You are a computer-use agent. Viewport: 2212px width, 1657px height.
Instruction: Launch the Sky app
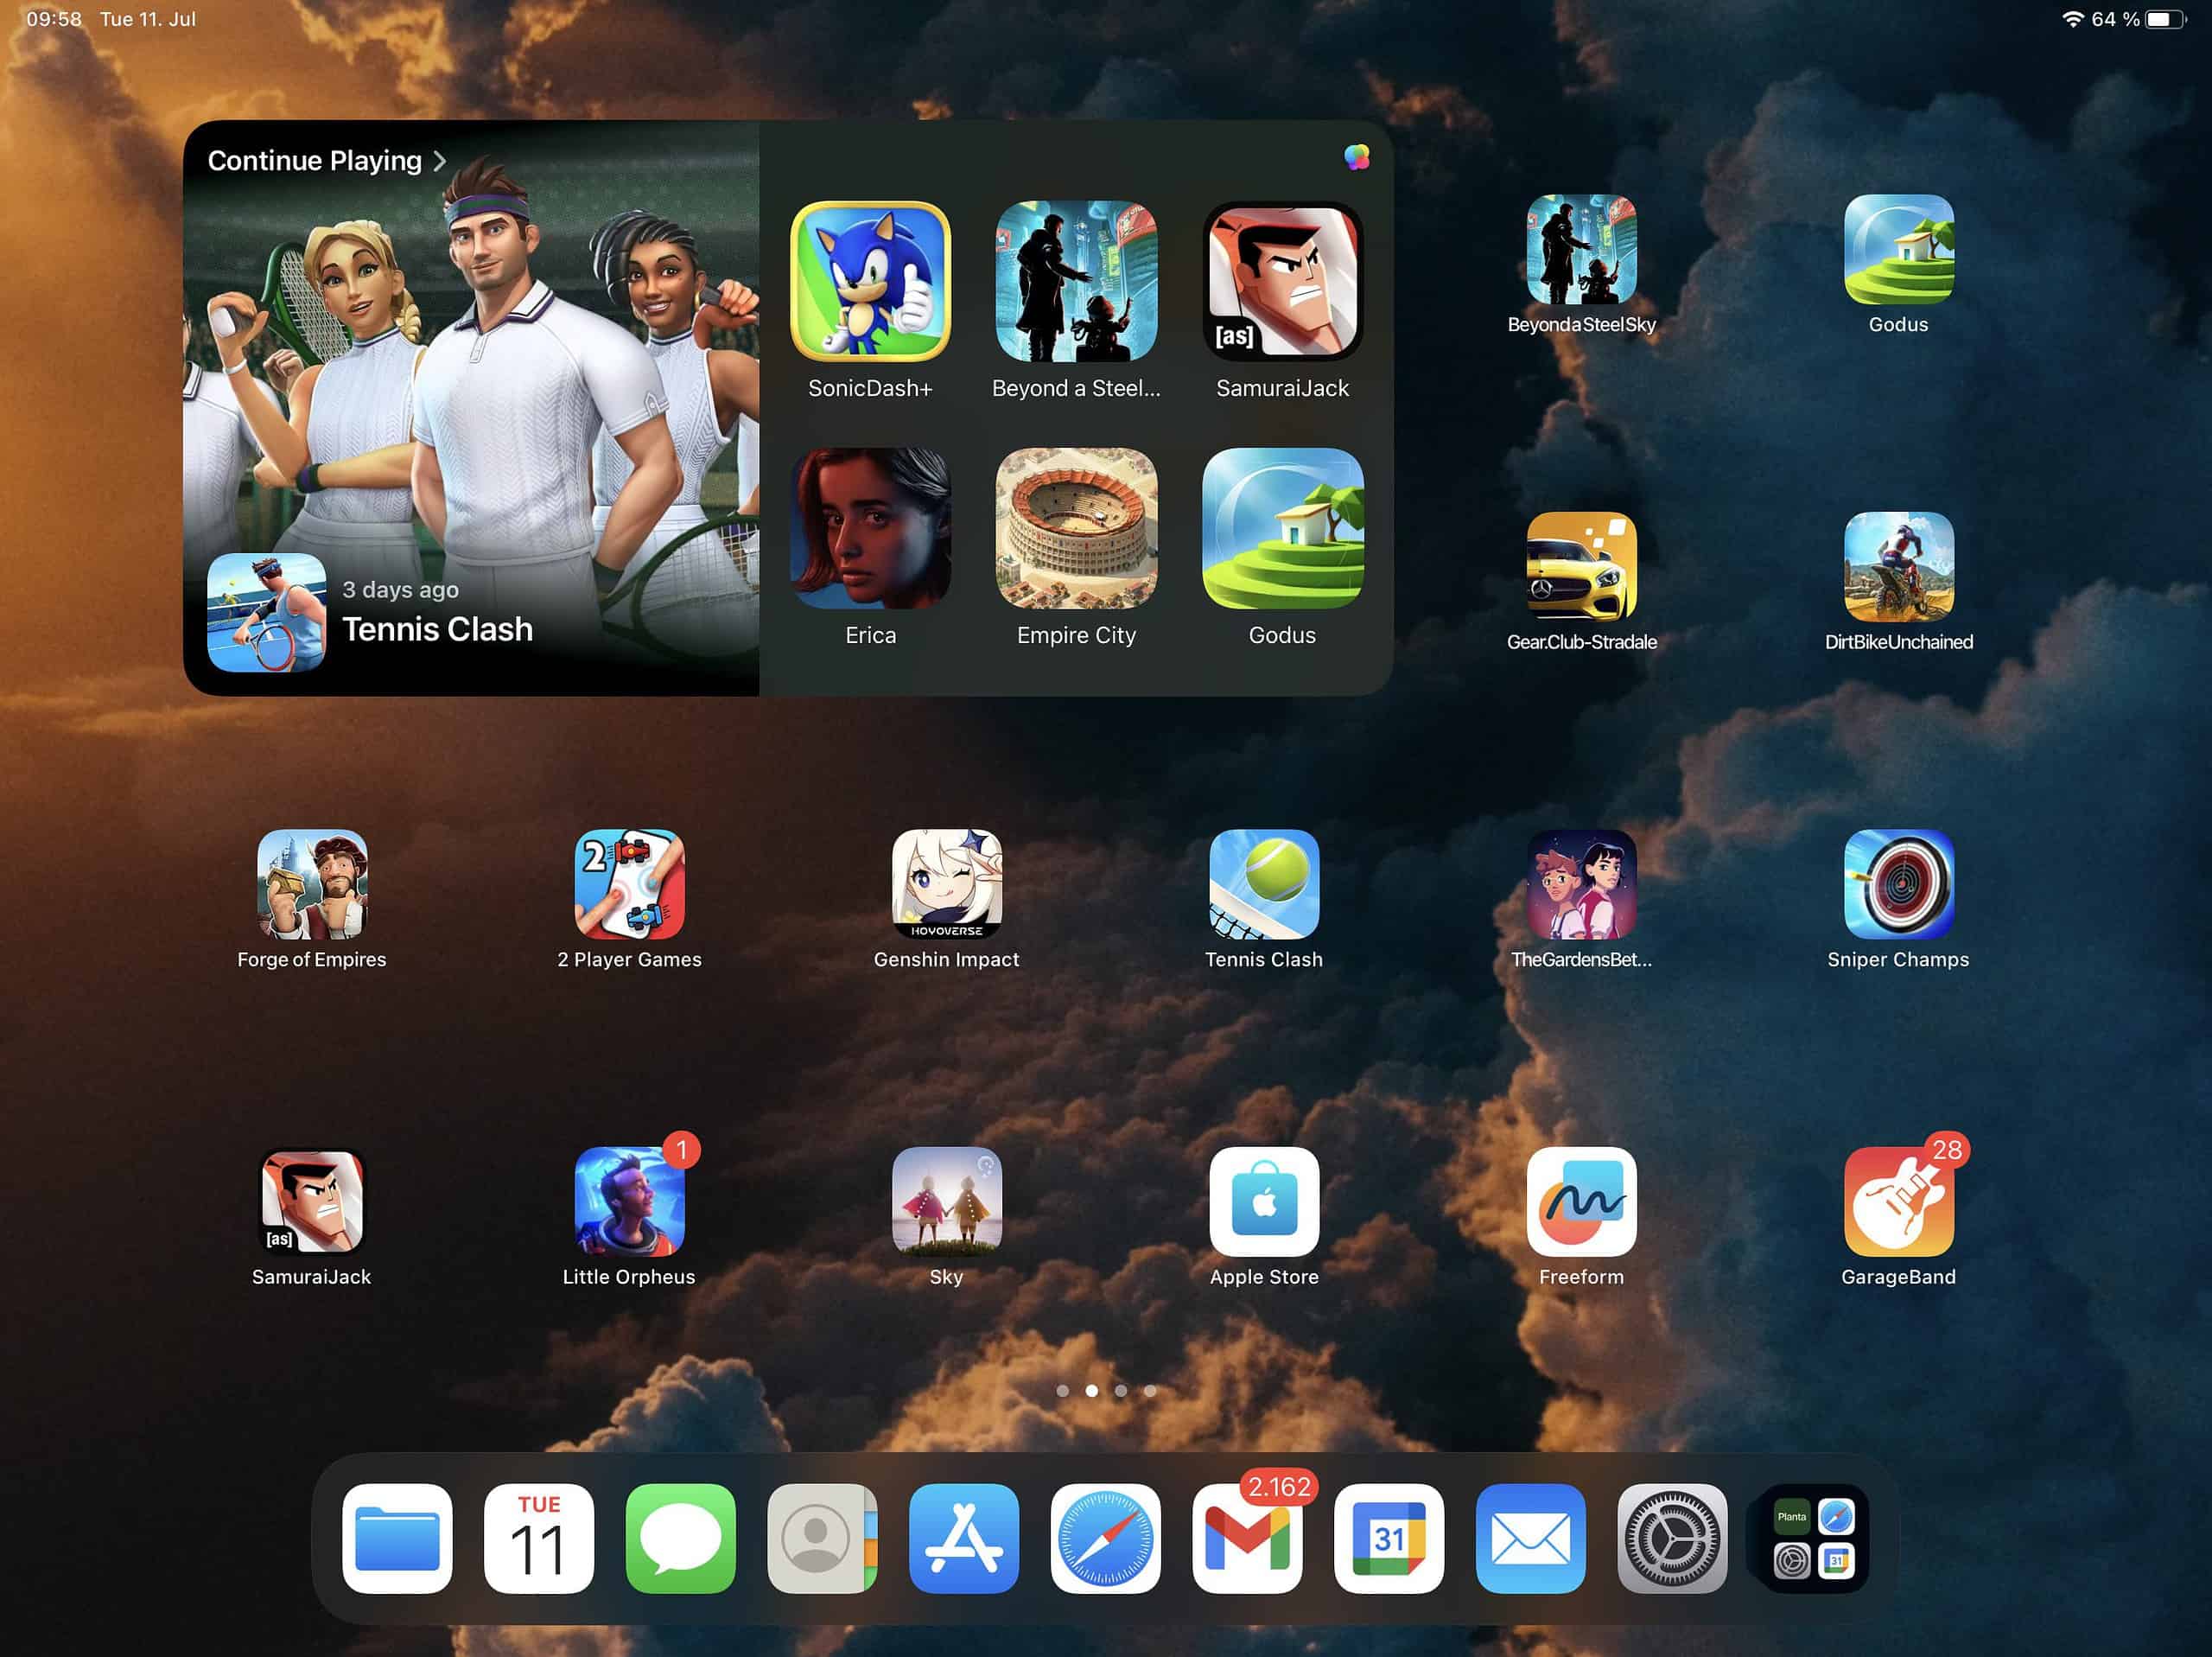click(x=946, y=1201)
